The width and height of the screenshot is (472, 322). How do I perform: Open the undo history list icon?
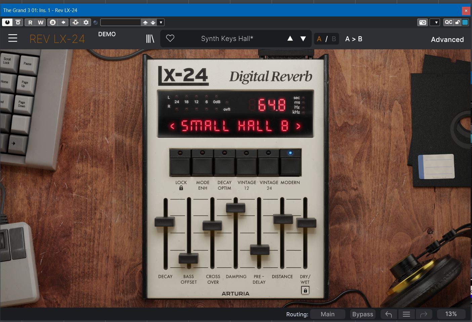point(406,314)
